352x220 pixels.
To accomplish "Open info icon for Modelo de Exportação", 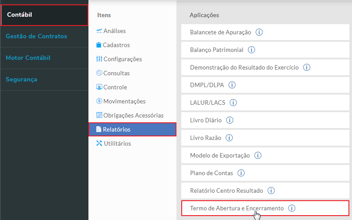I will (258, 155).
